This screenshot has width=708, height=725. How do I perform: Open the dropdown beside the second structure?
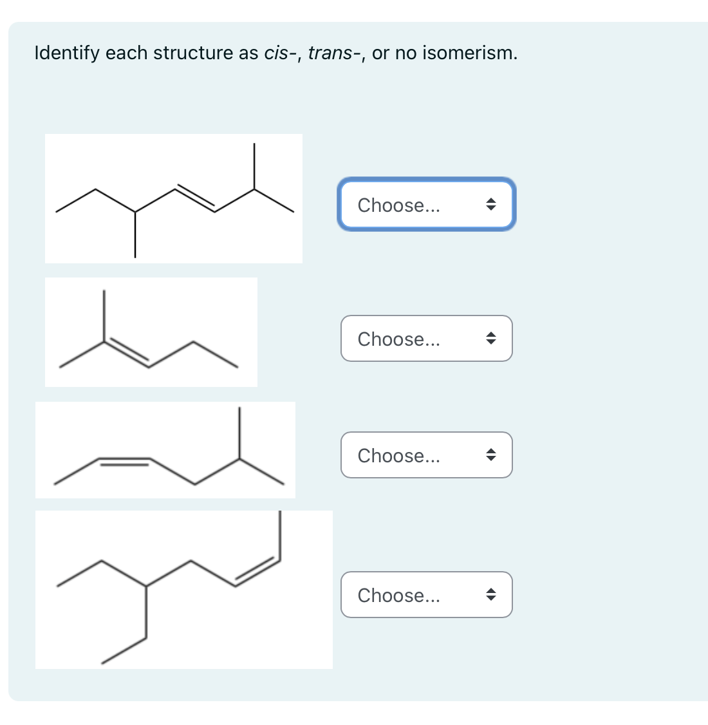426,339
